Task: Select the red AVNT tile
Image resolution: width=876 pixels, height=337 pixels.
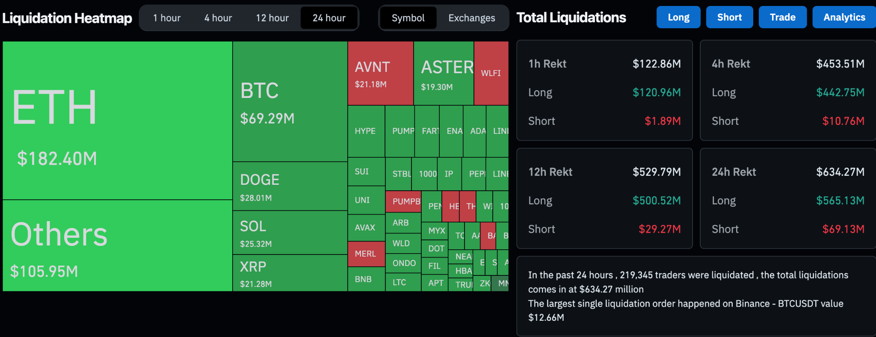Action: click(x=380, y=73)
